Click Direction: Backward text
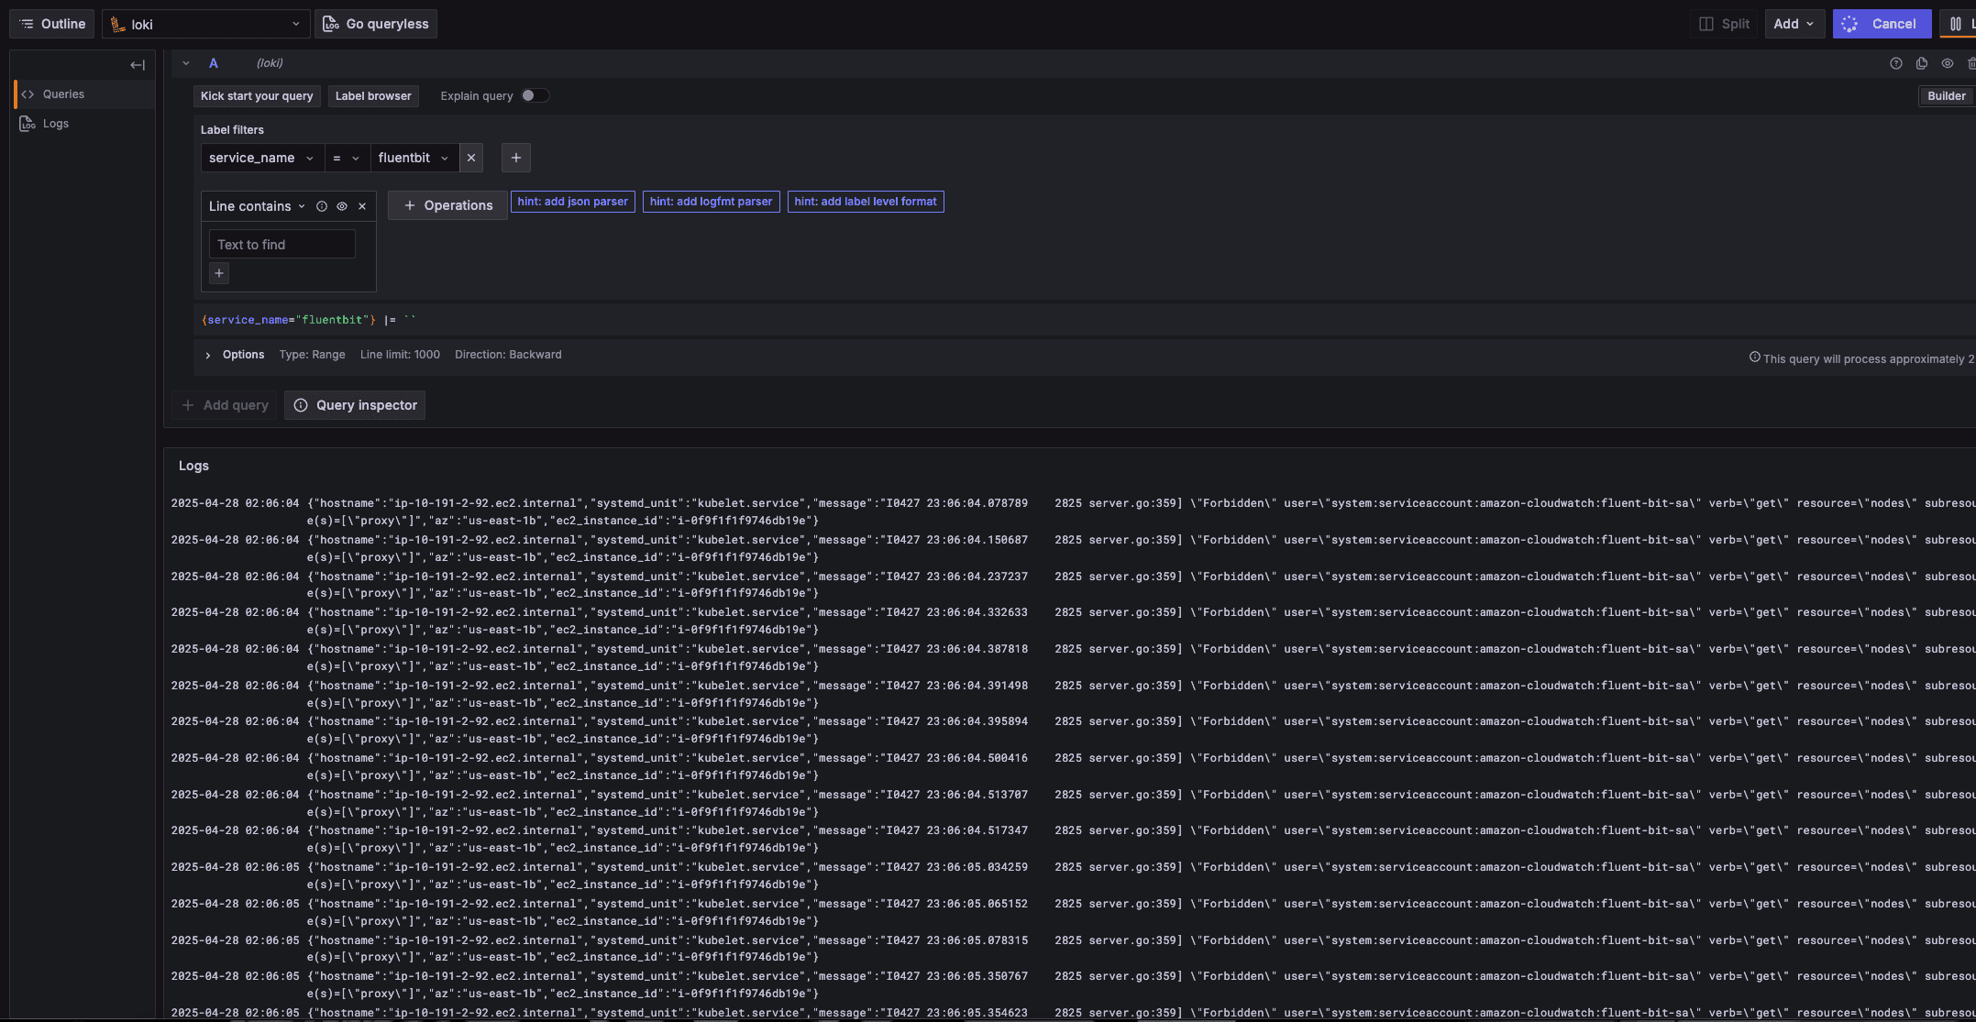The width and height of the screenshot is (1976, 1022). [x=508, y=355]
